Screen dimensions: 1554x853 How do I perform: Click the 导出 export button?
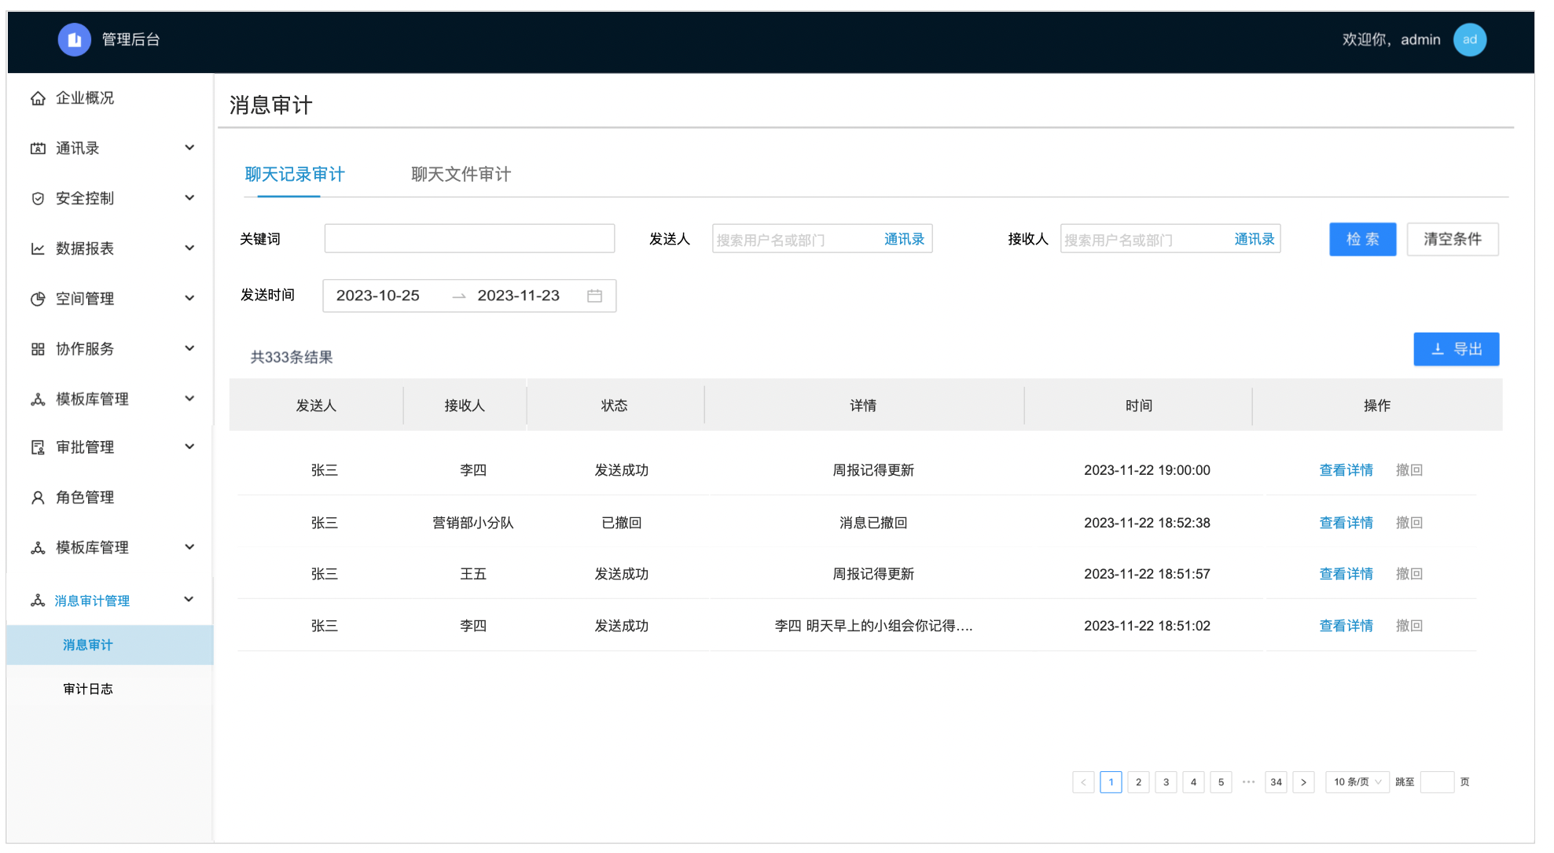pos(1456,349)
